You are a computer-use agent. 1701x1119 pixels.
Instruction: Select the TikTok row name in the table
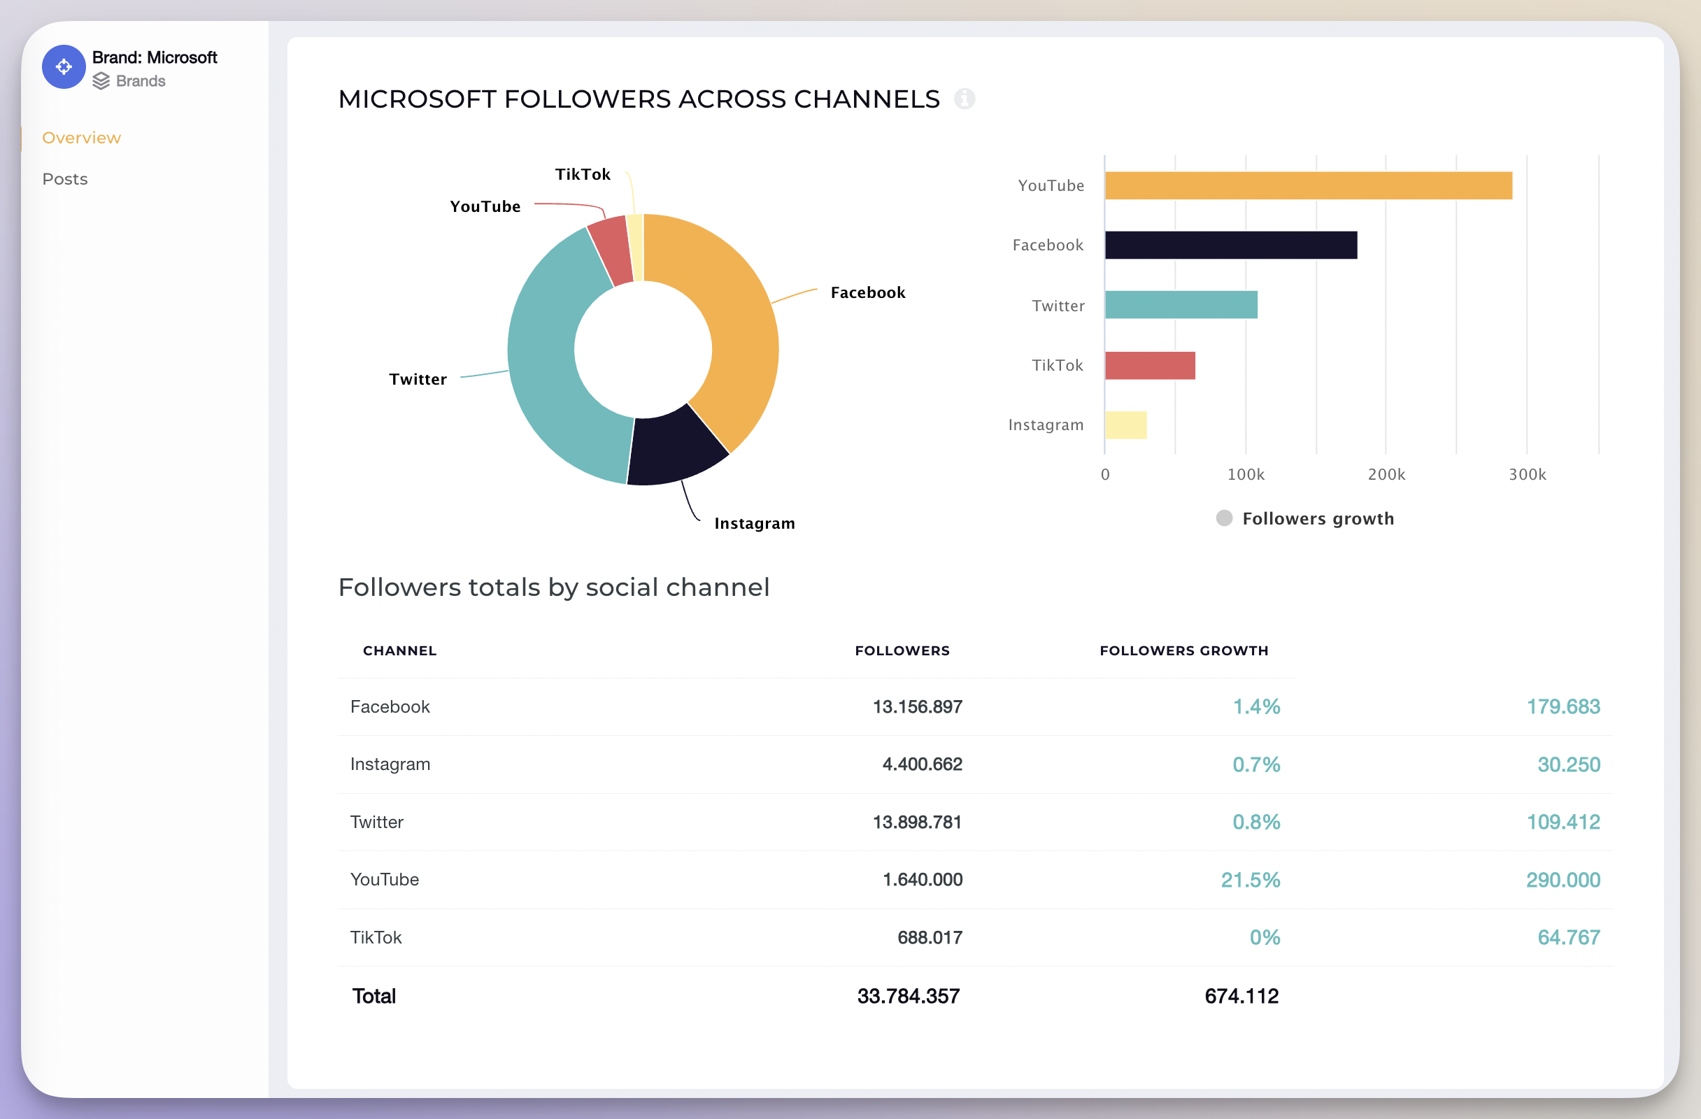click(376, 937)
